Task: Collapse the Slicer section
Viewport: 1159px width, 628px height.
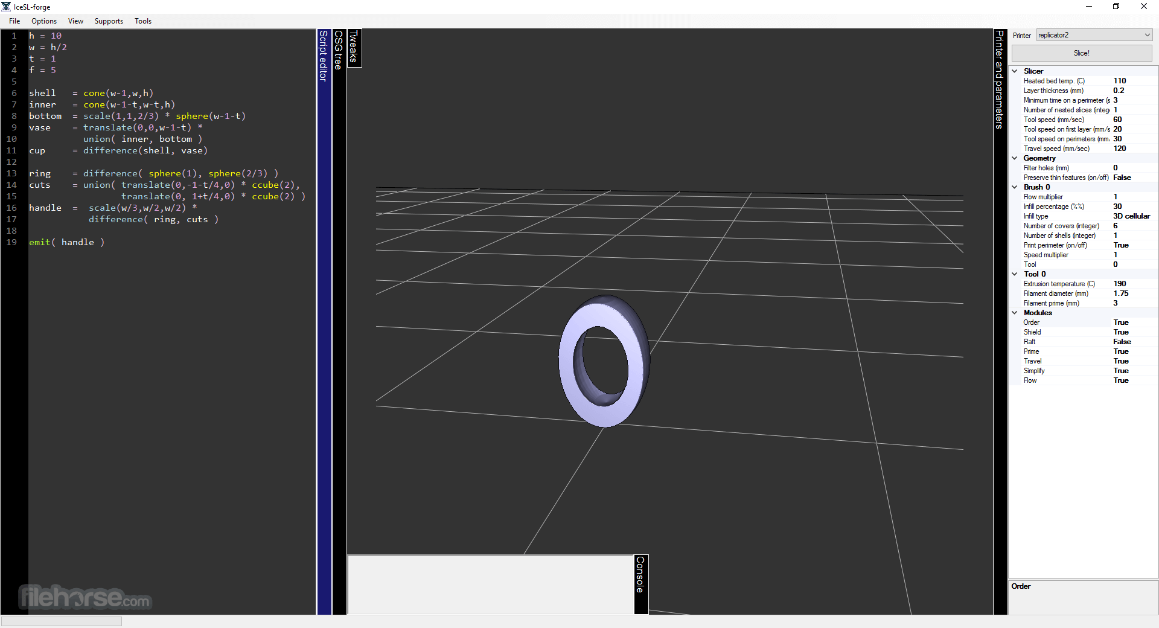Action: (x=1015, y=71)
